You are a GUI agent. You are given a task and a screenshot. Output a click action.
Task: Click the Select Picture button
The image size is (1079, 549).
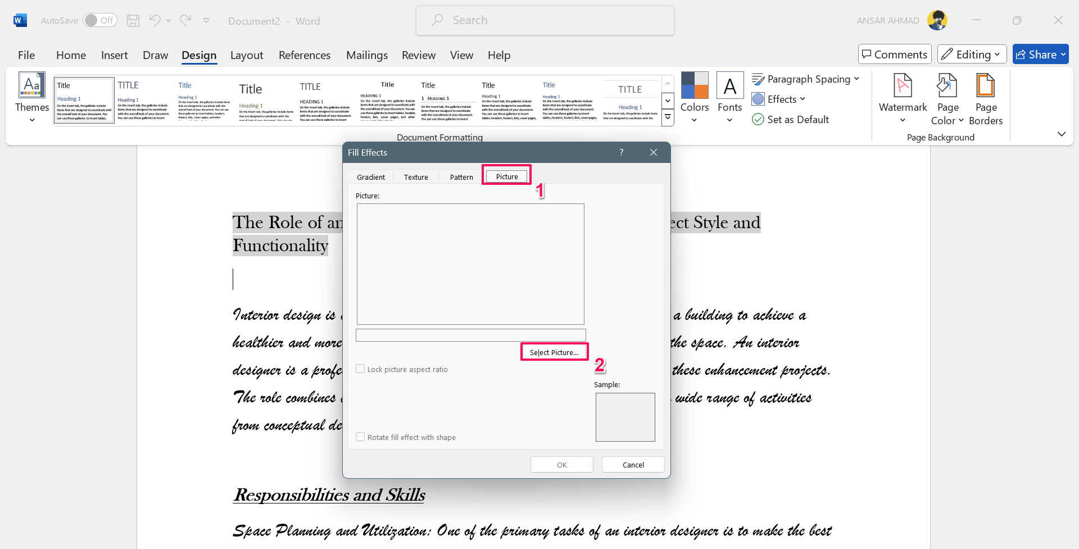click(554, 352)
